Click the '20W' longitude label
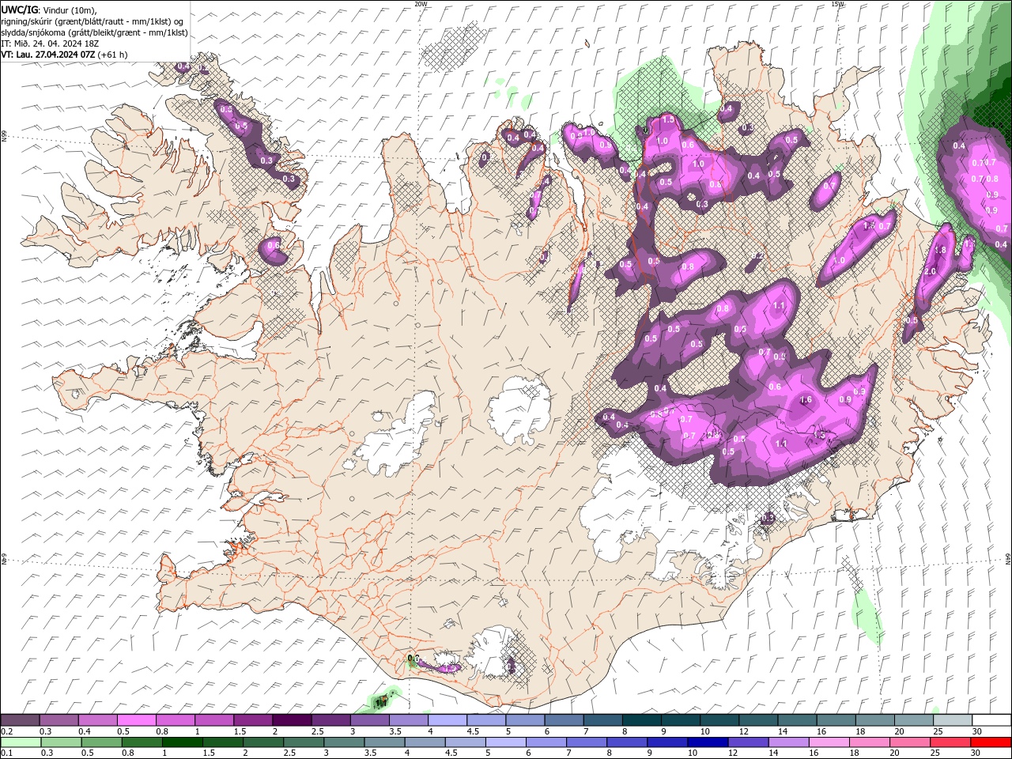 pos(421,4)
